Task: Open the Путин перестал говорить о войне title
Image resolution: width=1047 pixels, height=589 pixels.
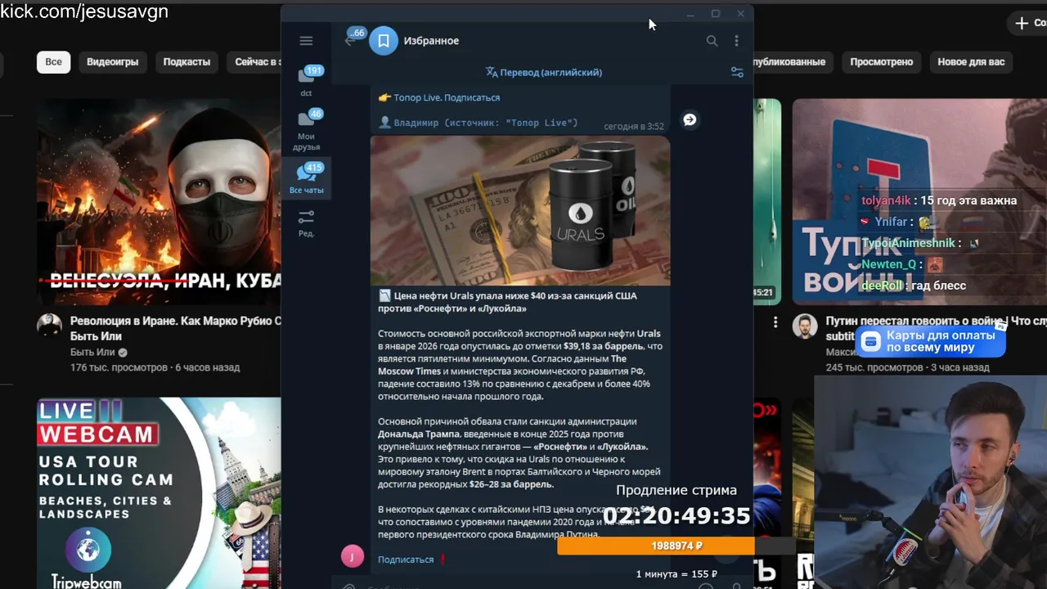Action: (936, 321)
